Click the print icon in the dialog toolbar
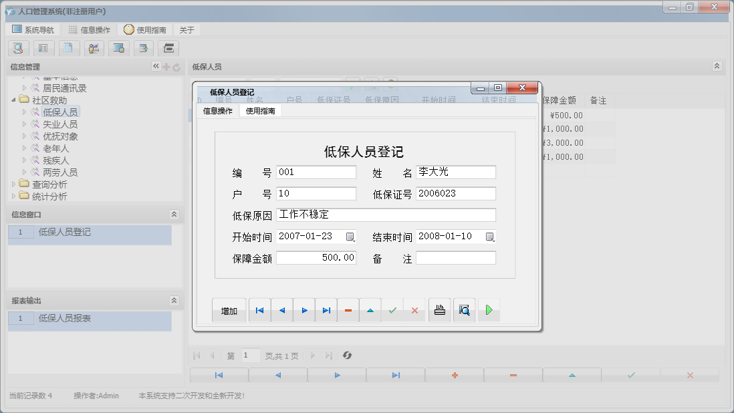Screen dimensions: 734x413 coord(439,310)
